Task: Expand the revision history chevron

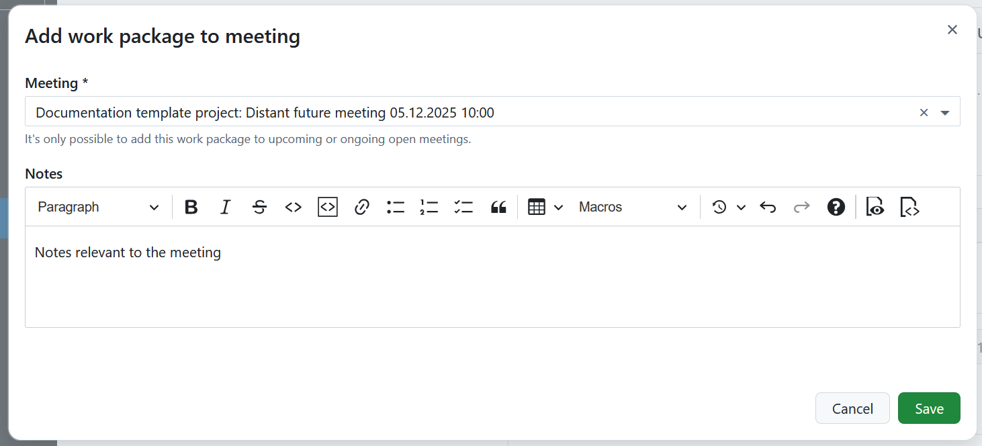Action: (741, 207)
